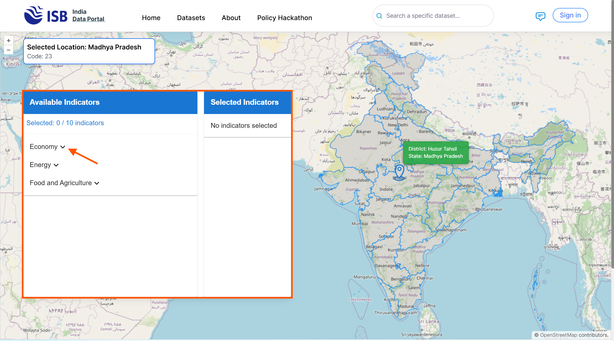The height and width of the screenshot is (341, 614).
Task: Open the About page
Action: (231, 18)
